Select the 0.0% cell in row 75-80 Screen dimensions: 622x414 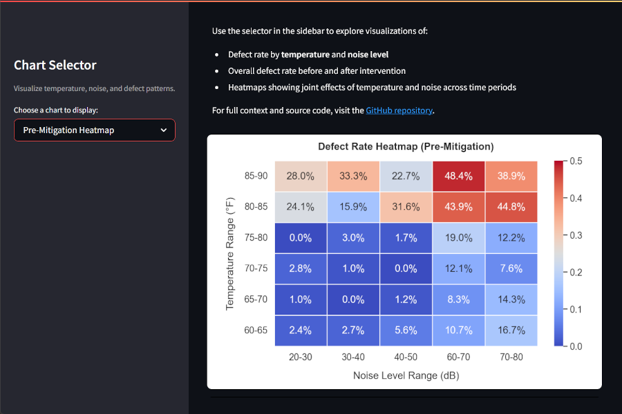tap(300, 237)
